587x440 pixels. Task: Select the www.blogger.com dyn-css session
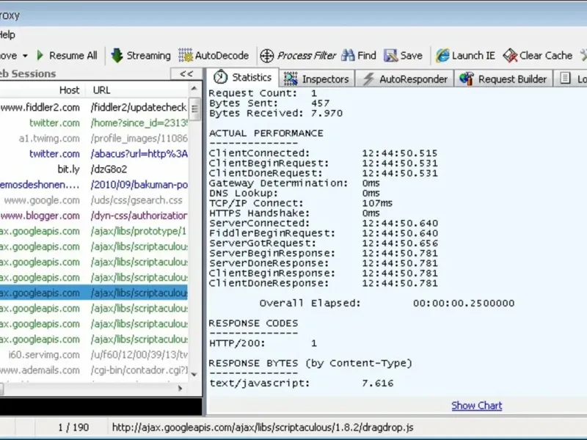(x=94, y=216)
